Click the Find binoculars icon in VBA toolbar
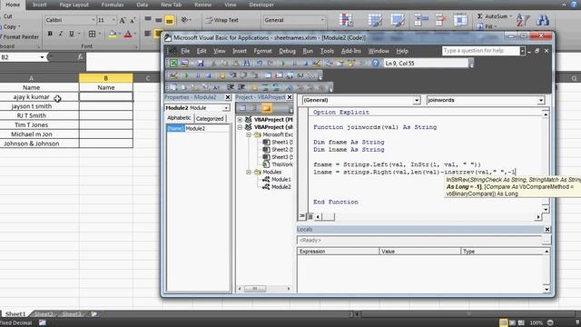Viewport: 581px width, 327px height. [246, 63]
